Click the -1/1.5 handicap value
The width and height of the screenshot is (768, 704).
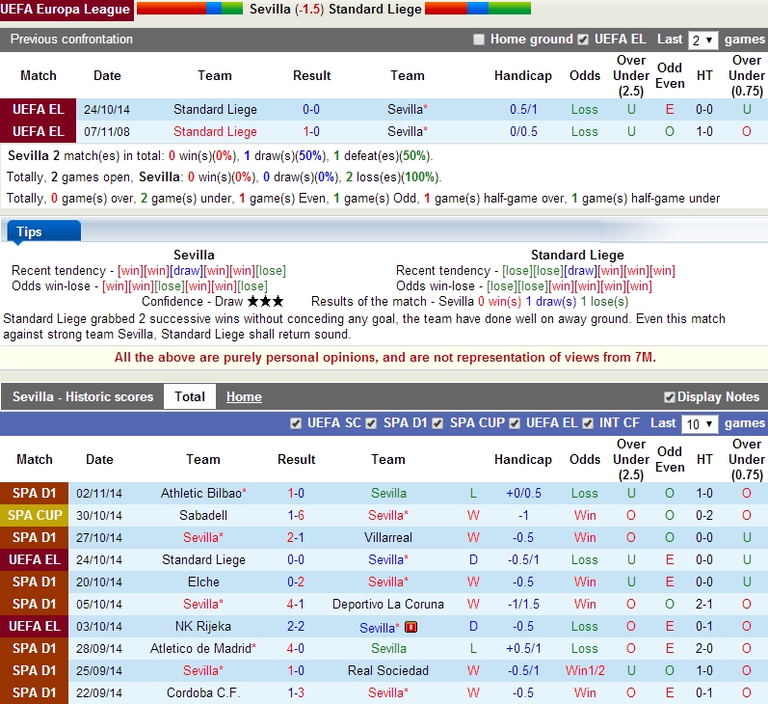point(523,604)
